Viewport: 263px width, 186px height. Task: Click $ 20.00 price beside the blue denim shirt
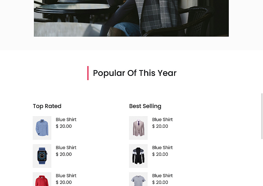click(64, 126)
